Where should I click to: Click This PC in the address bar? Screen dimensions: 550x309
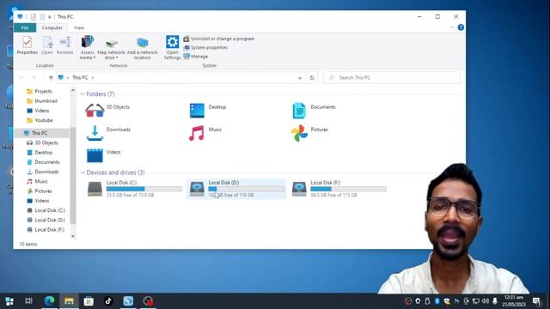coord(80,78)
